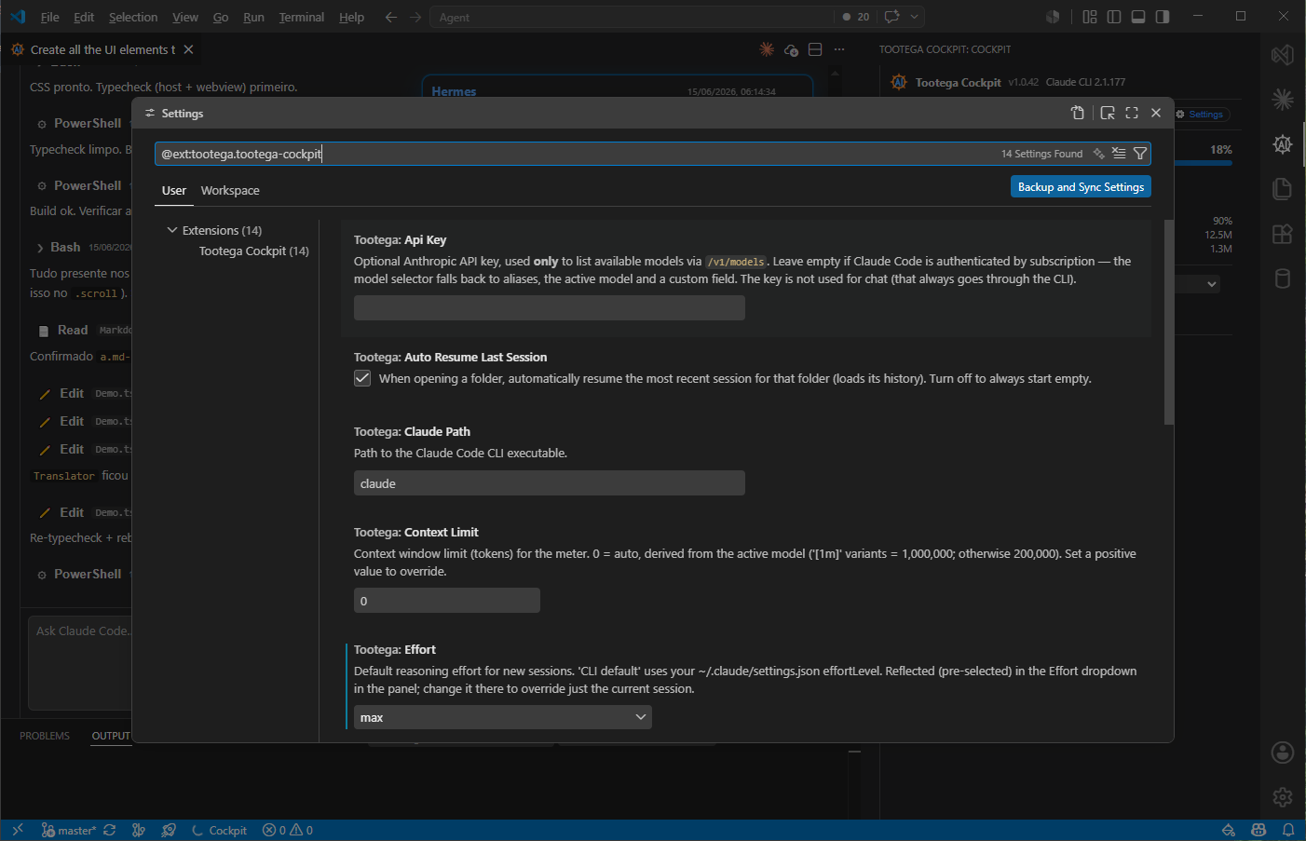
Task: Click the Context Limit number field
Action: pos(447,601)
